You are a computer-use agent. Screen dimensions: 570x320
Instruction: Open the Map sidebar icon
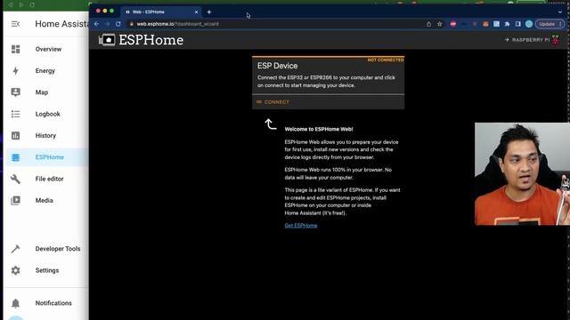point(16,92)
